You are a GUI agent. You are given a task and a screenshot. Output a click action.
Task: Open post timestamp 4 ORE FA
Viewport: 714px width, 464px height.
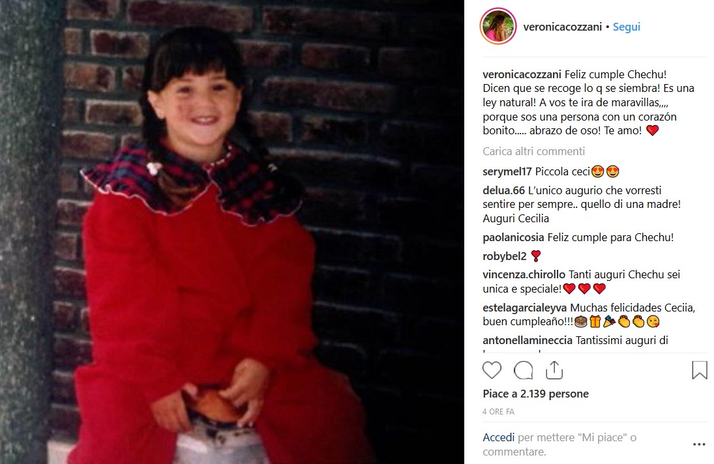point(498,412)
